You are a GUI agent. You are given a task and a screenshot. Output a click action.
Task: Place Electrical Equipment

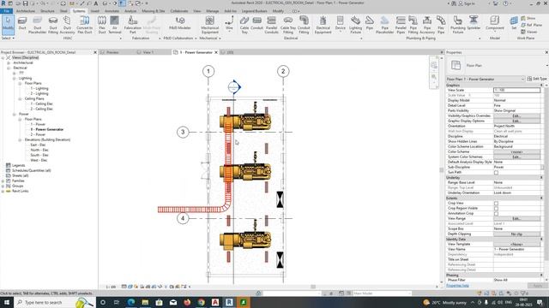coord(323,25)
